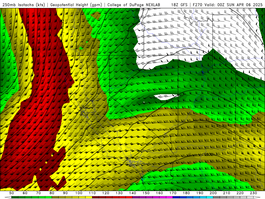Screen dimensions: 265x199
Task: Click the '130' colorbar value label
Action: [119, 193]
